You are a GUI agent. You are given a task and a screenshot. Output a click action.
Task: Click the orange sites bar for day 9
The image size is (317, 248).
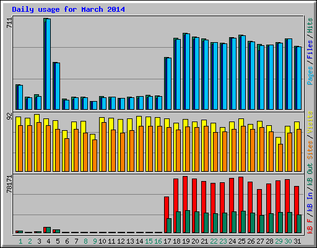pyautogui.click(x=95, y=156)
